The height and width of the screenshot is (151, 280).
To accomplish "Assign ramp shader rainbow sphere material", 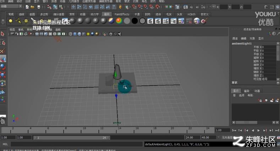I will [119, 21].
